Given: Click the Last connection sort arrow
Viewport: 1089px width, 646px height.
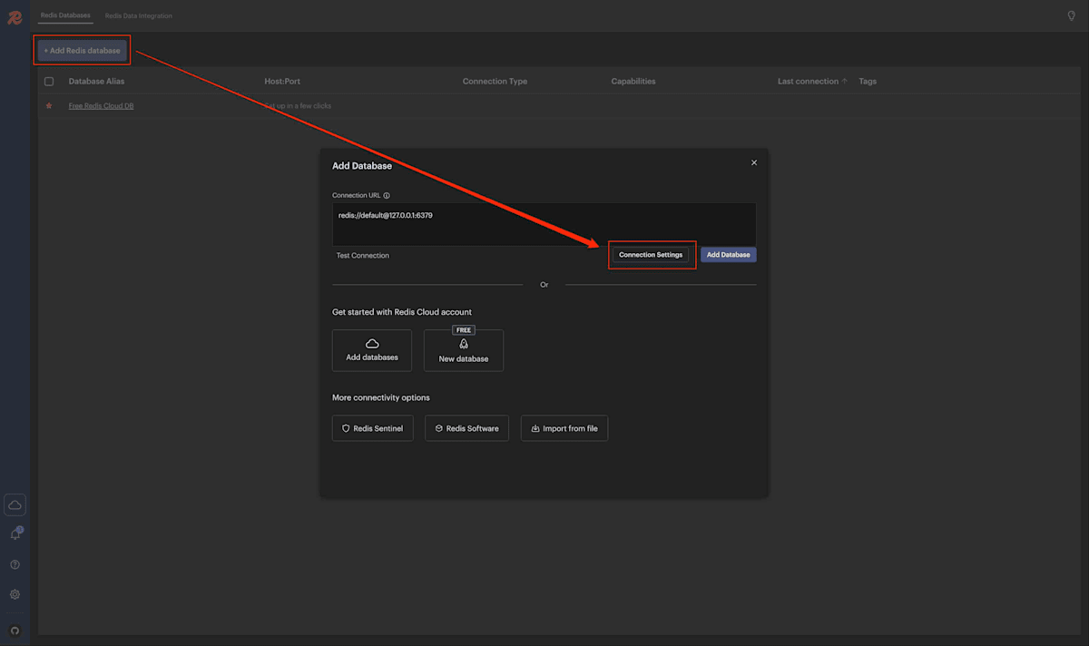Looking at the screenshot, I should tap(845, 81).
